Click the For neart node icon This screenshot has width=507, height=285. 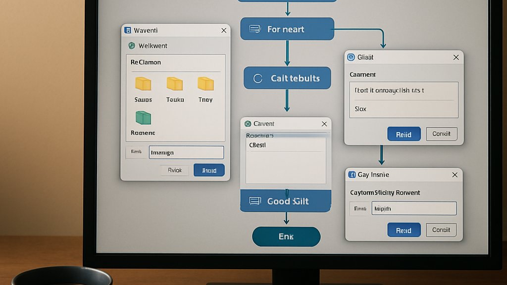pos(255,29)
